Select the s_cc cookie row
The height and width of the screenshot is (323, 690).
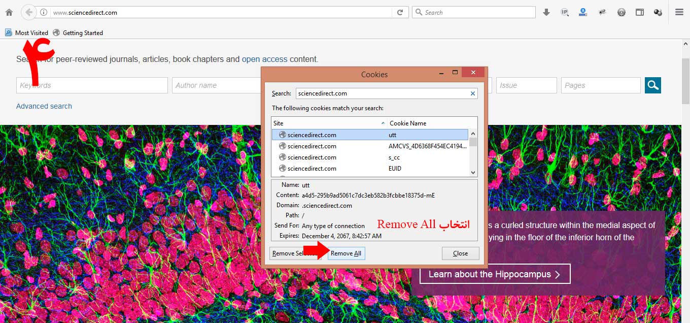coord(370,157)
